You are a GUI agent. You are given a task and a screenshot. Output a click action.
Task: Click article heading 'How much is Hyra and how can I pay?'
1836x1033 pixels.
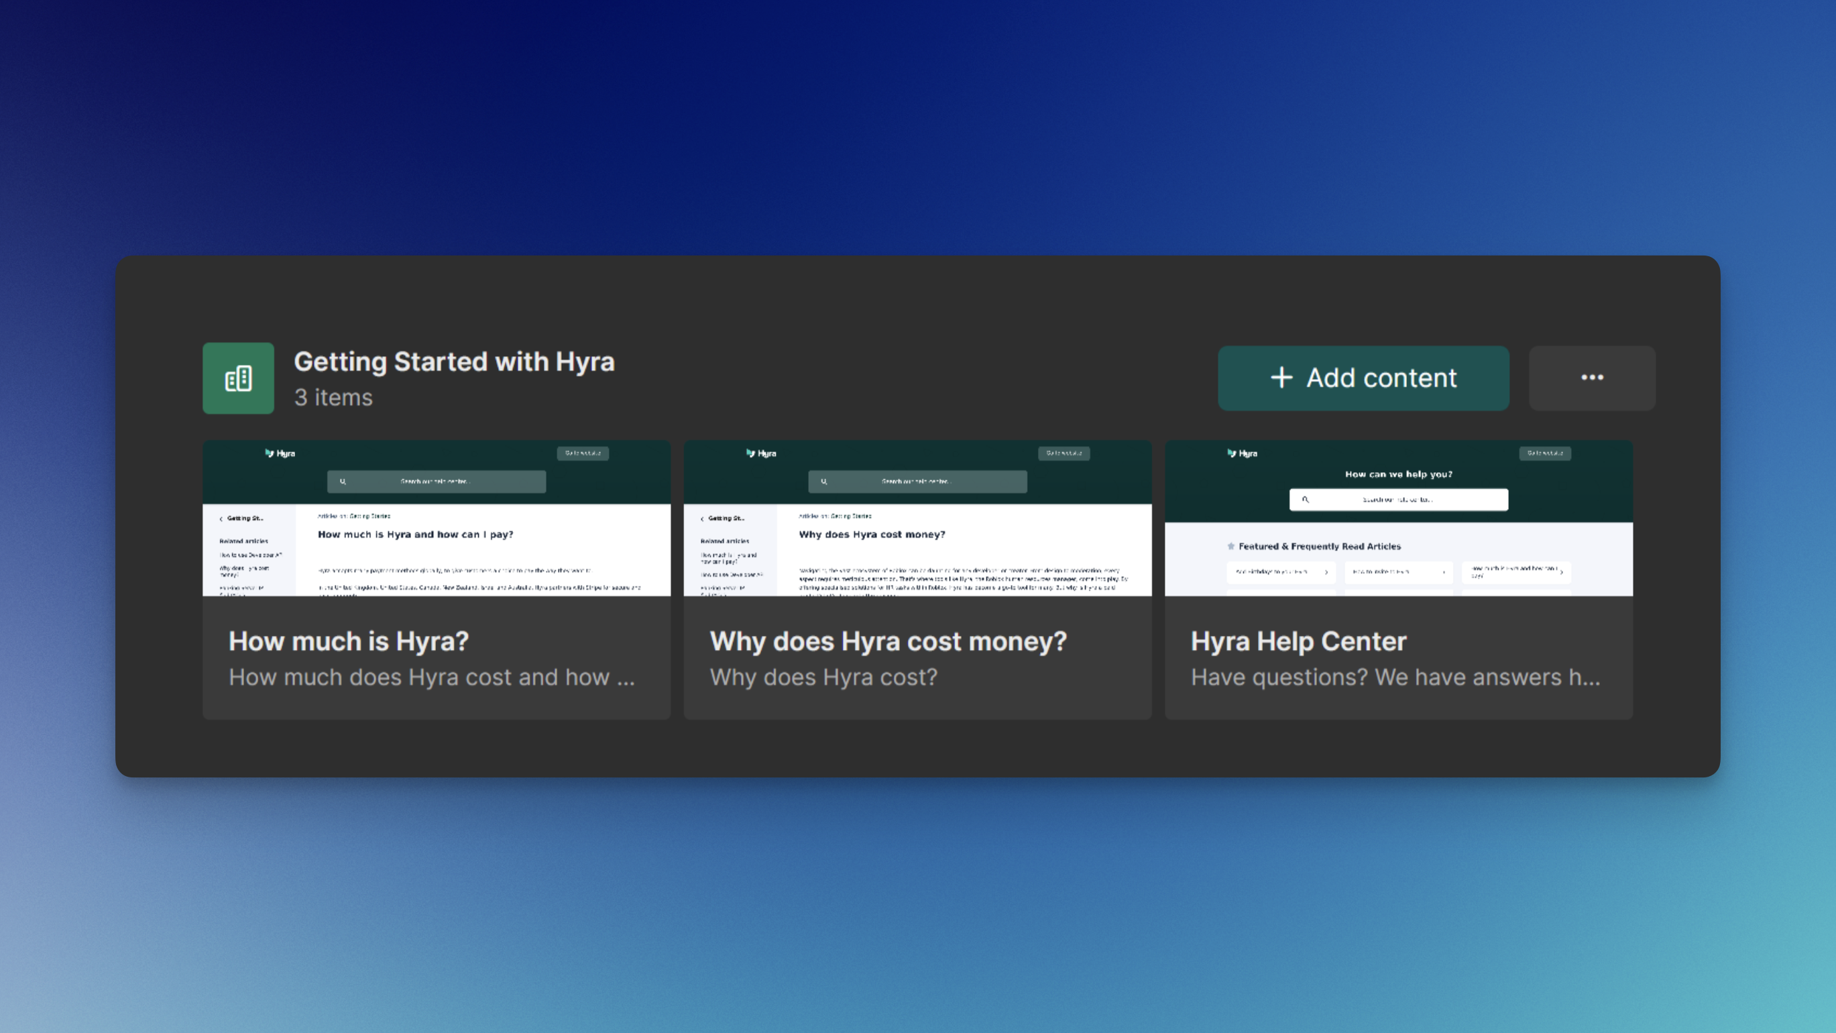[x=415, y=535]
